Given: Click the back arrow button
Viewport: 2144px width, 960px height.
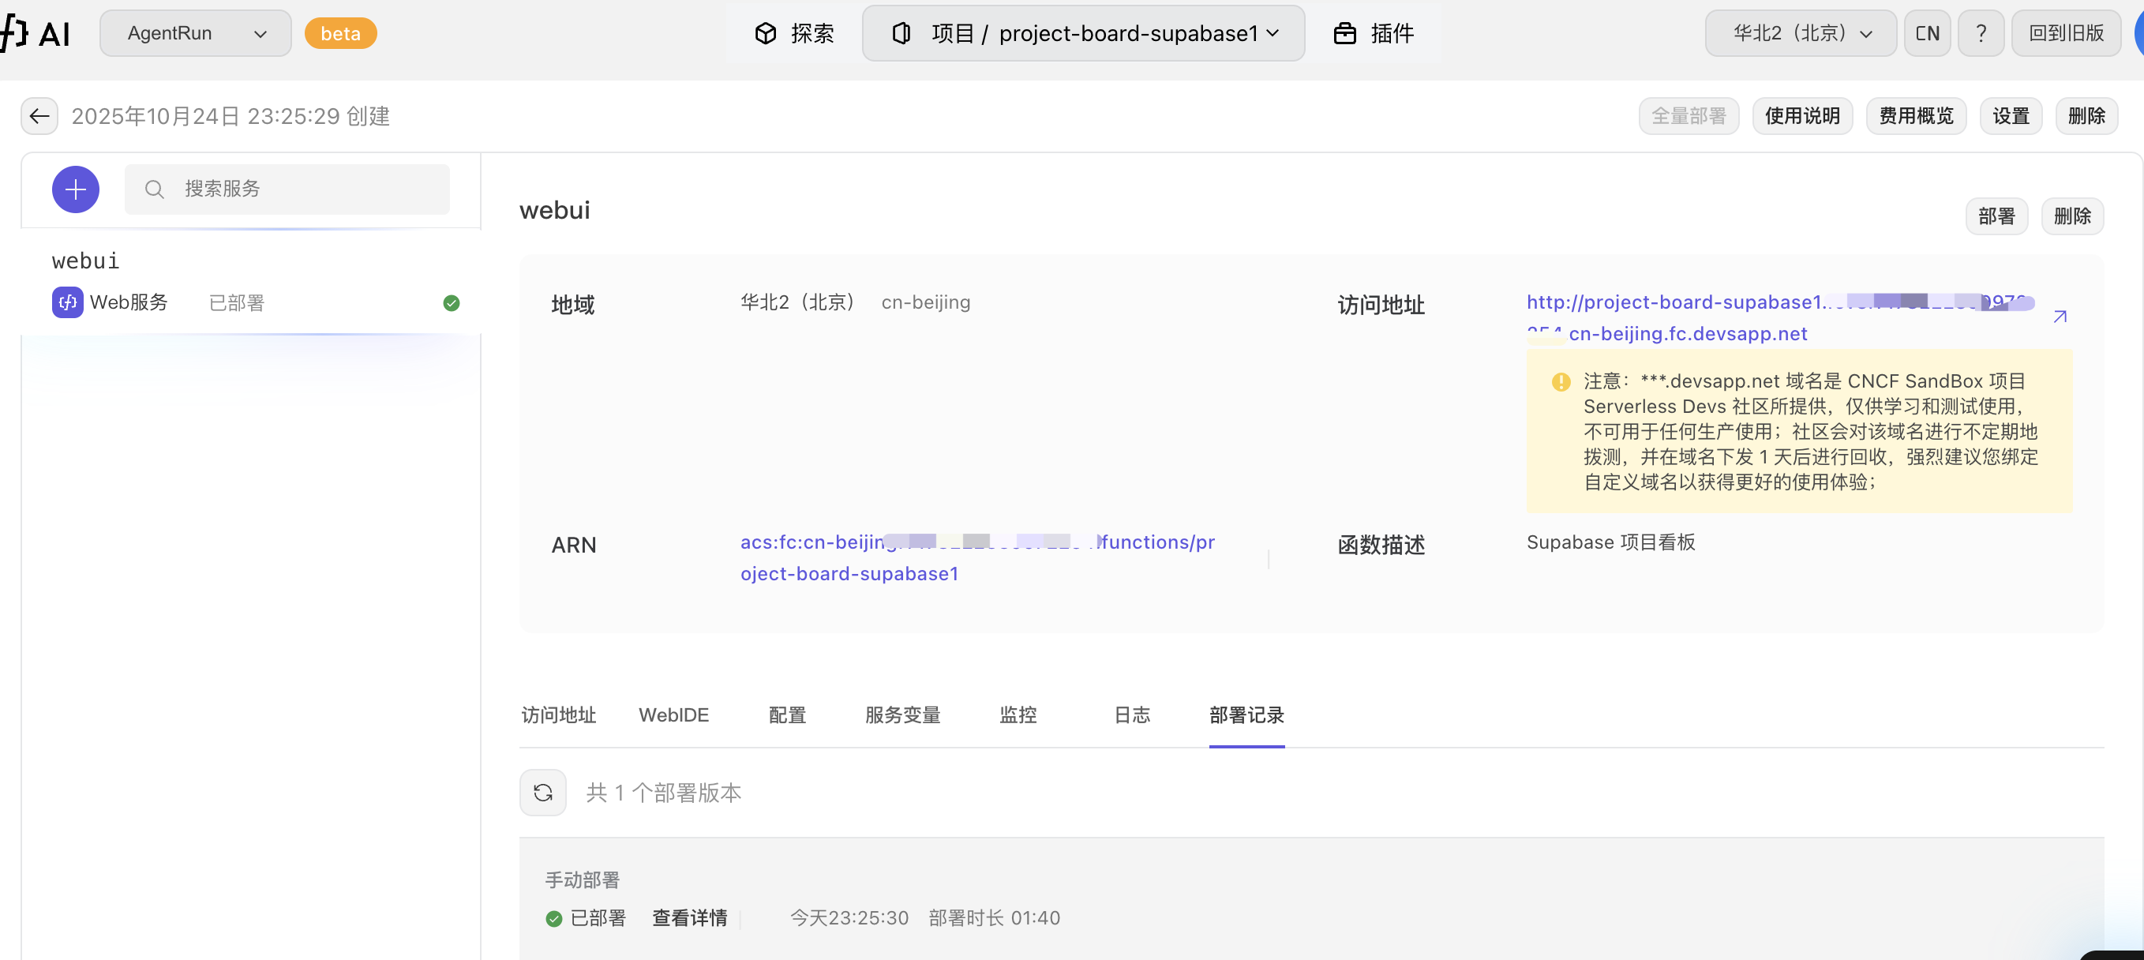Looking at the screenshot, I should pyautogui.click(x=39, y=116).
